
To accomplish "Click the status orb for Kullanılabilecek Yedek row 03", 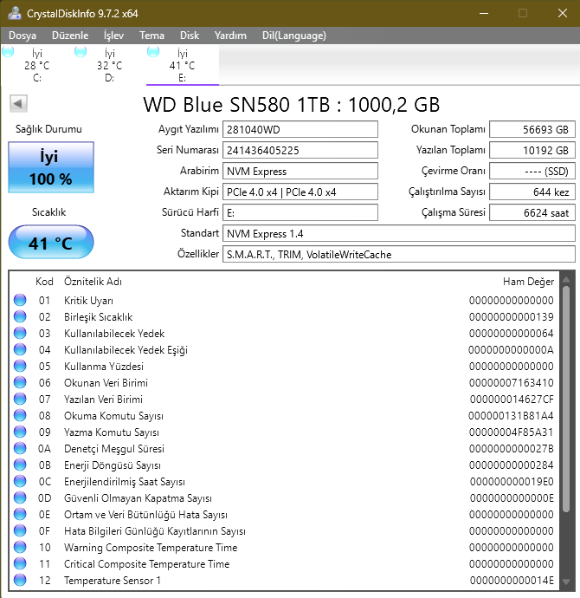I will click(20, 333).
